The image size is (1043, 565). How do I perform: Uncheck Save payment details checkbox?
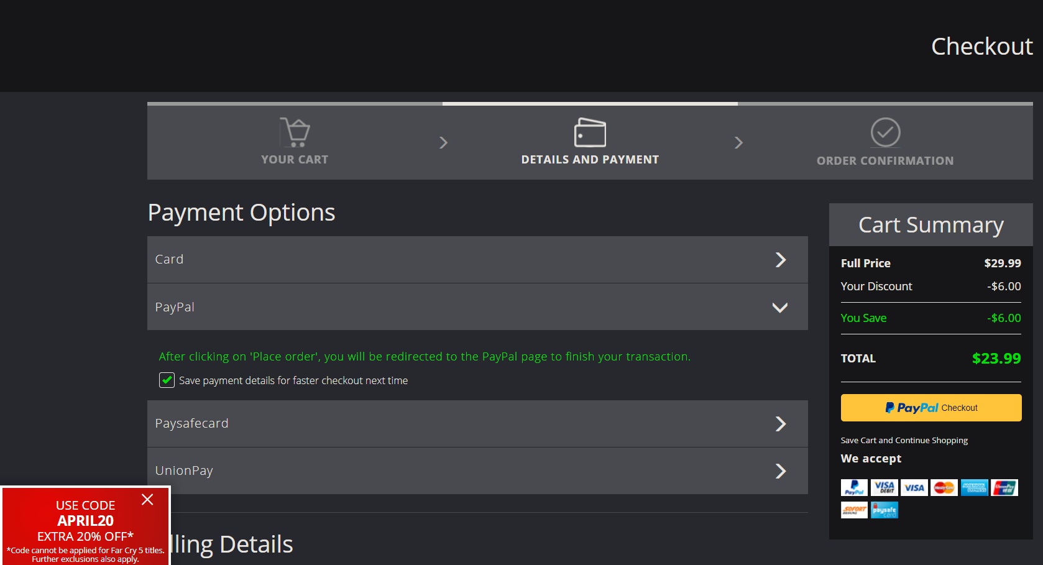(x=167, y=380)
